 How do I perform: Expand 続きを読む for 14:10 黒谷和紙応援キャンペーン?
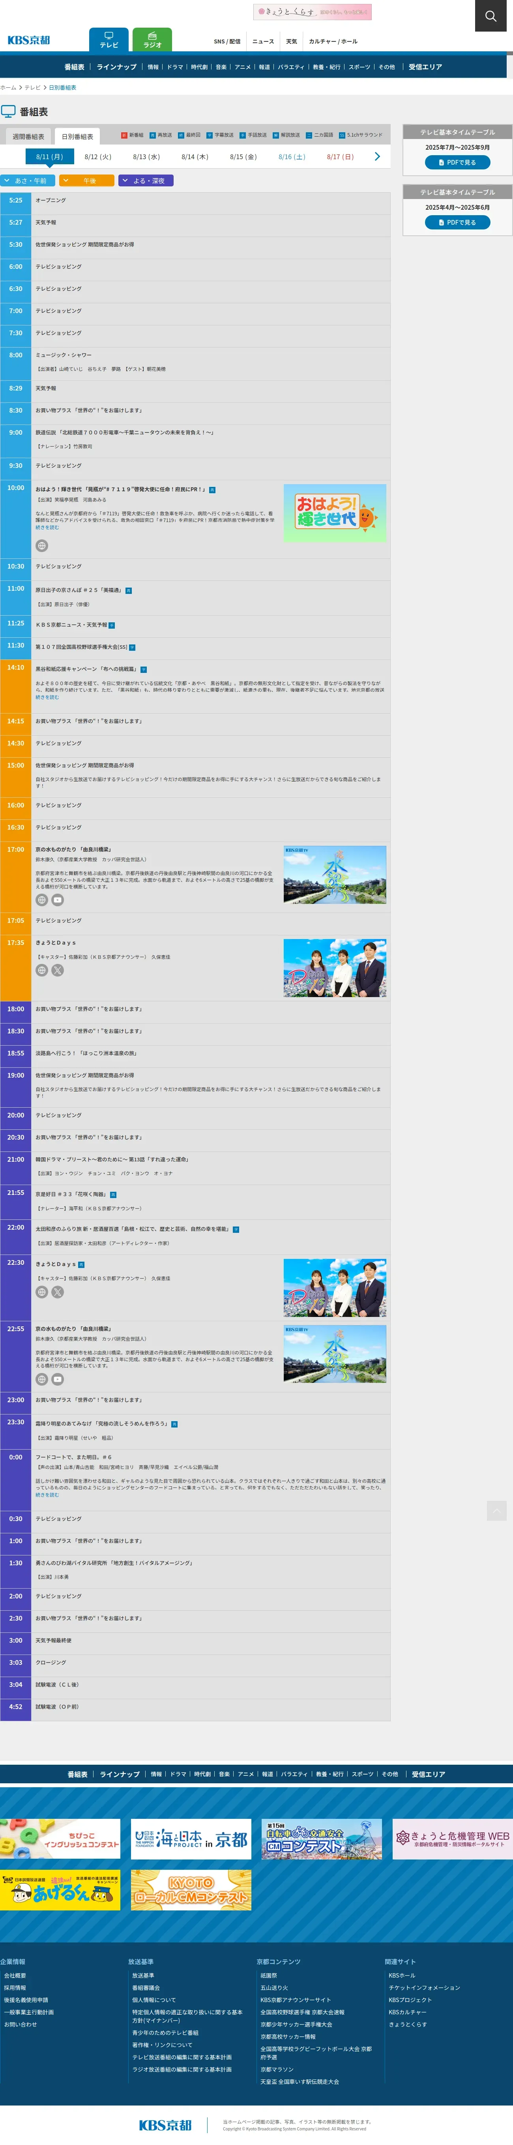[47, 697]
